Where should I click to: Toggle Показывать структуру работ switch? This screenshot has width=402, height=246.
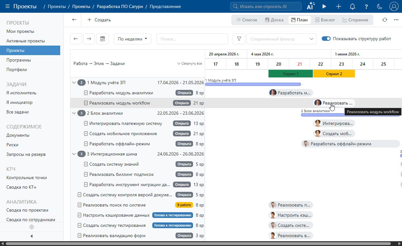pos(326,39)
